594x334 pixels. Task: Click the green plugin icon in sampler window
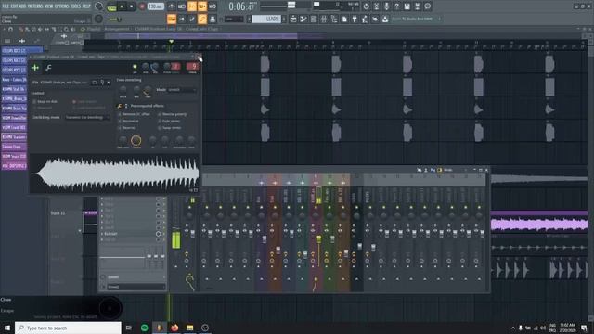pos(35,68)
